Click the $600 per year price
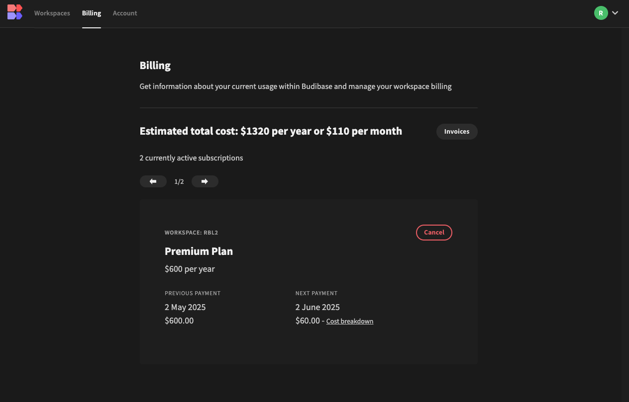The height and width of the screenshot is (402, 629). [190, 269]
